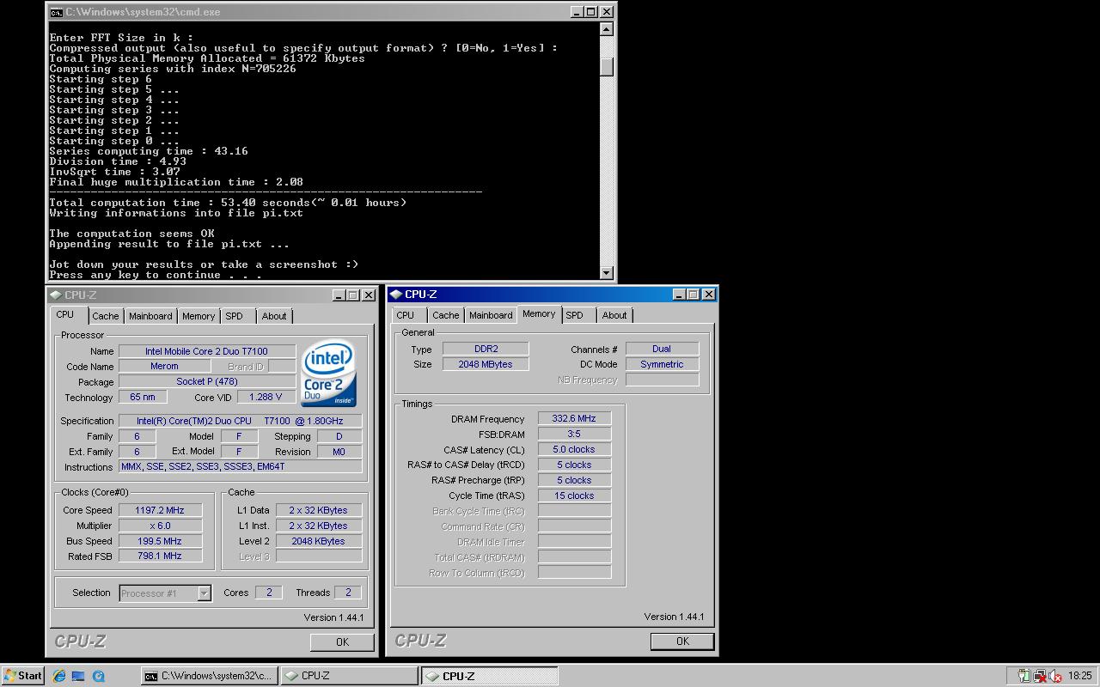Screen dimensions: 1100x687
Task: Click the Intel Core 2 Duo logo
Action: click(x=328, y=374)
